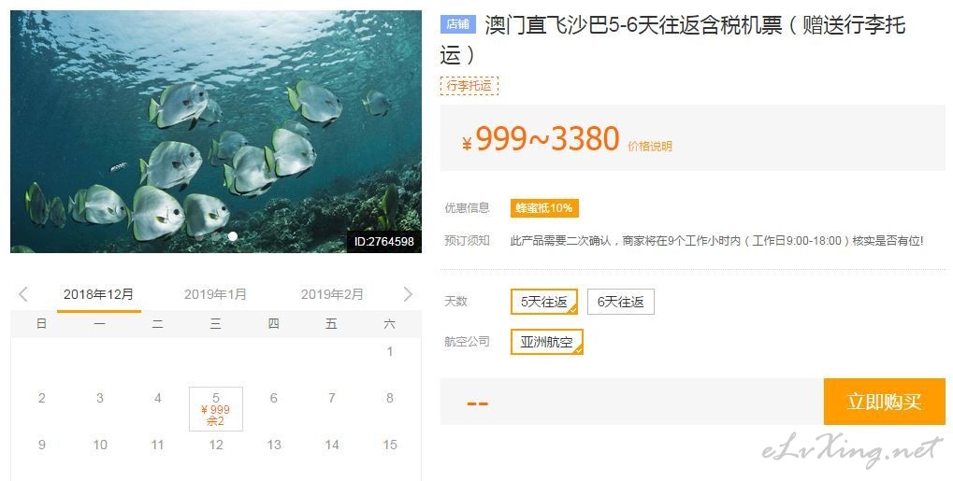Click the underwater fish product photo

tap(216, 131)
